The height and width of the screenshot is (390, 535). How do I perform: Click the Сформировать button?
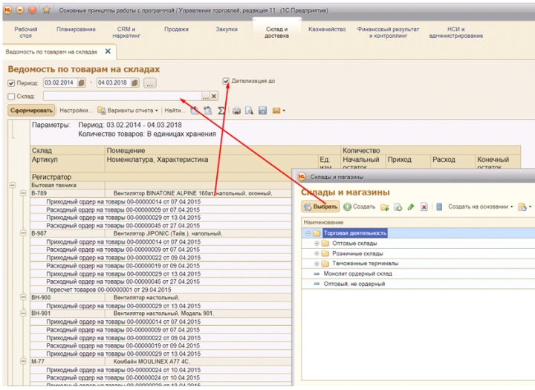31,111
